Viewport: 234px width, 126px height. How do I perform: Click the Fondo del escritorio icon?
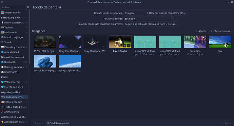pos(2,97)
